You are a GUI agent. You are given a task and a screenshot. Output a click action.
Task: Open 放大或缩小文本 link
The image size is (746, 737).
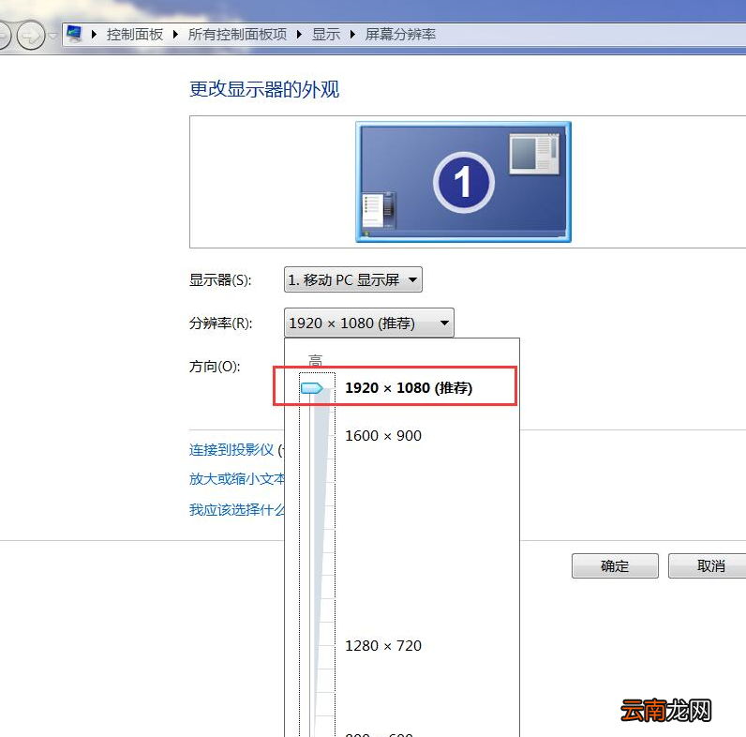click(236, 478)
